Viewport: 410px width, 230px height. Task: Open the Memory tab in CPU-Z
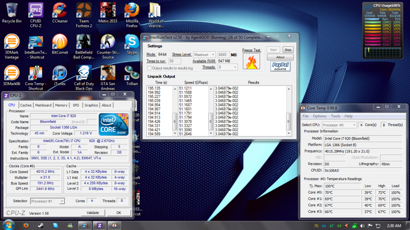61,105
